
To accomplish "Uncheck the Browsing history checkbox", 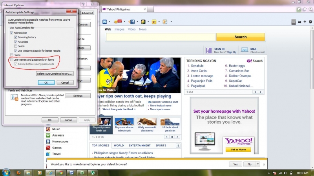I will [16, 37].
